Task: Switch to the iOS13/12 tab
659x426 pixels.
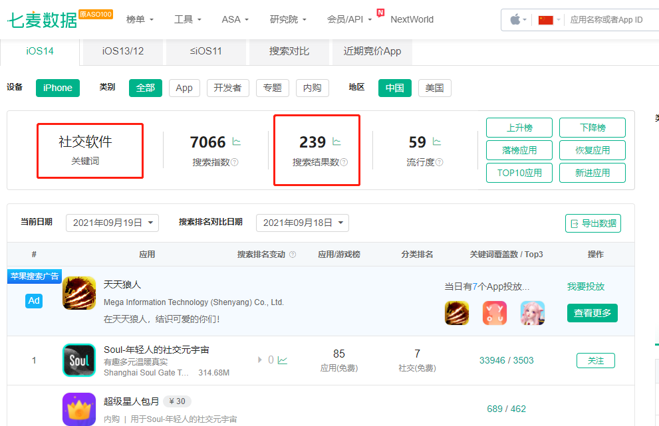Action: coord(123,52)
